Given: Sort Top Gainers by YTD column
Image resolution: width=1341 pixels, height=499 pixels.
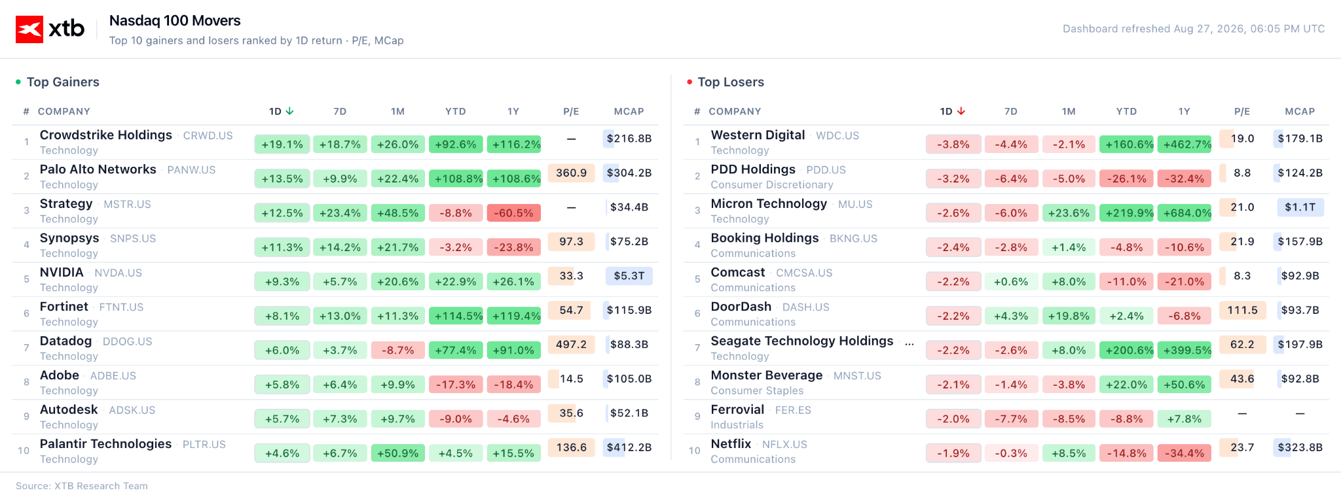Looking at the screenshot, I should pos(456,112).
